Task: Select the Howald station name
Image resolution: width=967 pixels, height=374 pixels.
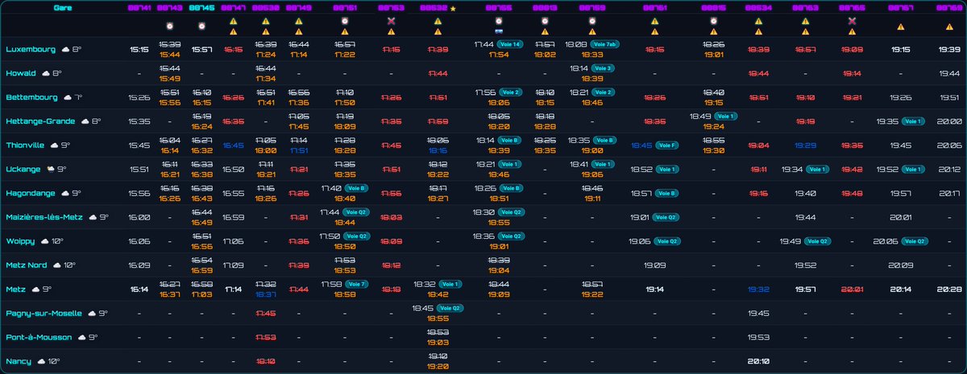Action: click(x=19, y=73)
